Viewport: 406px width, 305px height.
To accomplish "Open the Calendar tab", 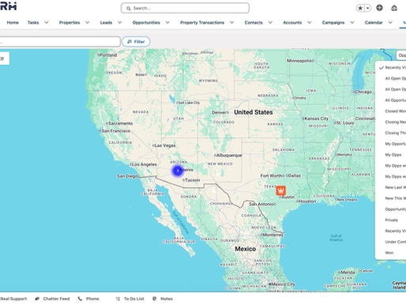I will (374, 23).
